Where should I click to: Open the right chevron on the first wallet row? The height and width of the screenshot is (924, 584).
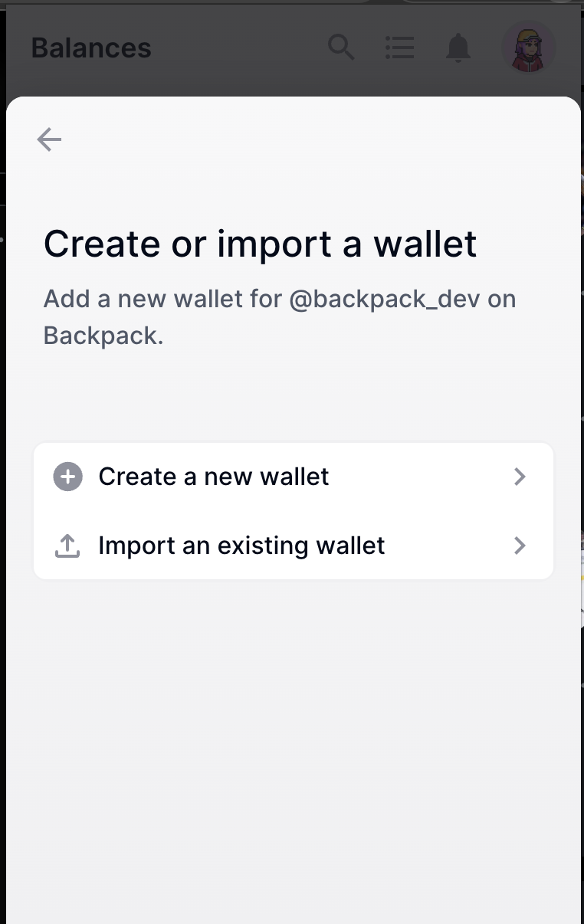coord(520,476)
